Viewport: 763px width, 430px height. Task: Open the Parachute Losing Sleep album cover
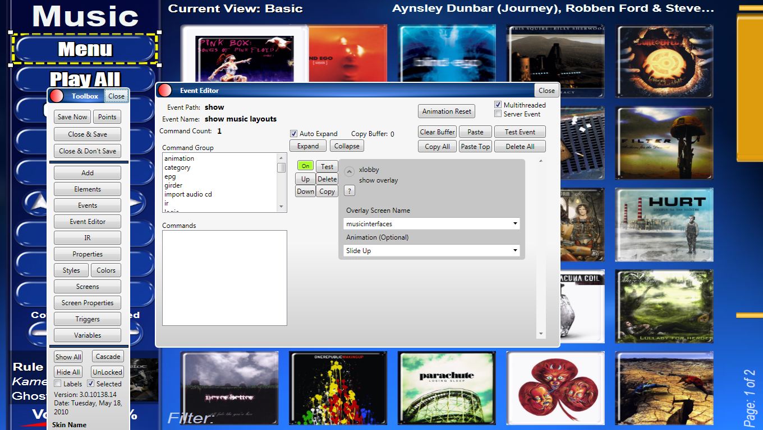coord(447,387)
